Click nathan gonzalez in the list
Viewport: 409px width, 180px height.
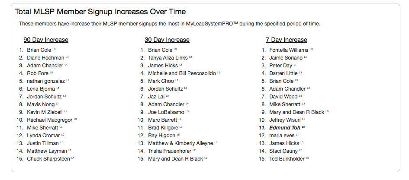[46, 81]
